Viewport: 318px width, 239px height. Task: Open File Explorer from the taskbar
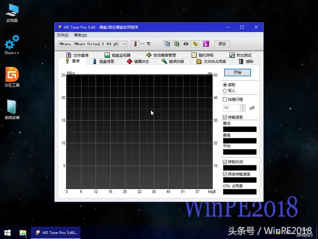pos(23,233)
